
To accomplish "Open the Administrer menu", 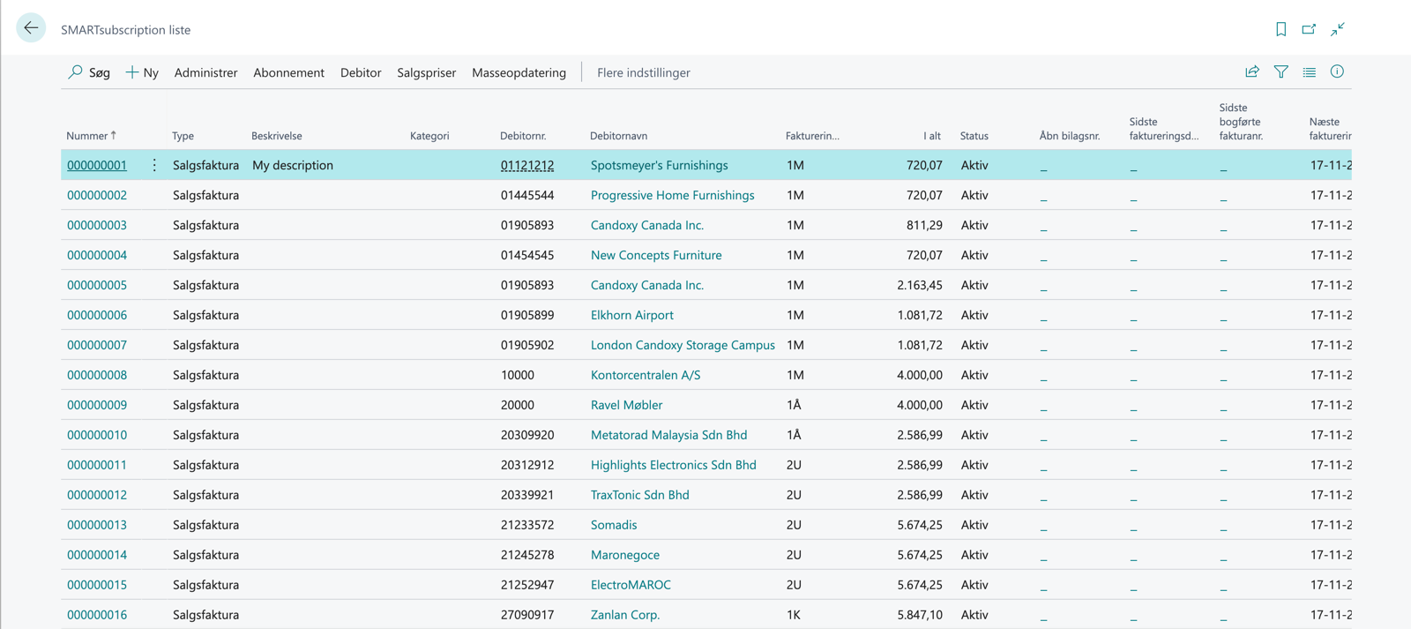I will click(x=205, y=72).
